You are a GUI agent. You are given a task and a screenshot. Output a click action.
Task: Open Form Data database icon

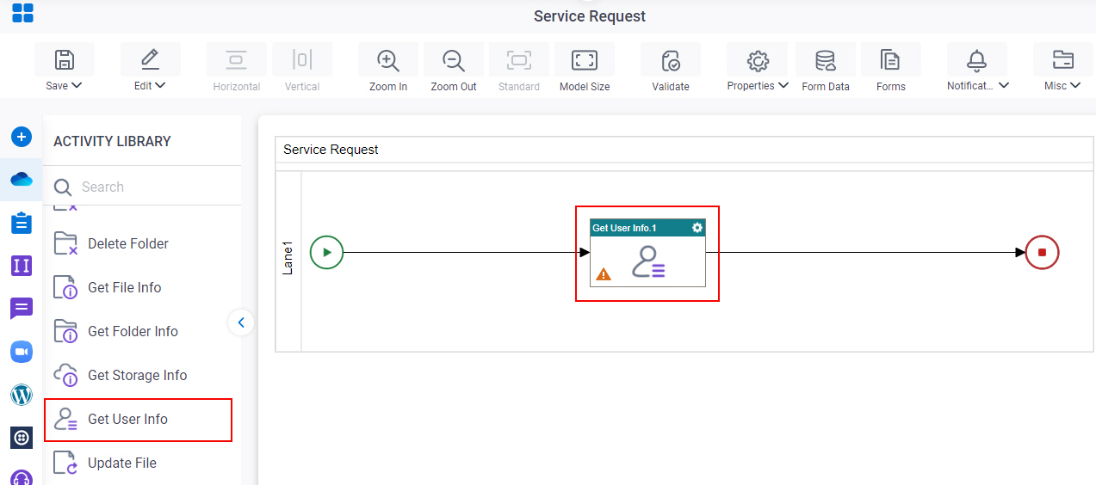(826, 60)
